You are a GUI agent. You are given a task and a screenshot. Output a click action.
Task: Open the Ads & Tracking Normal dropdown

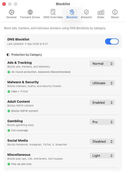click(102, 63)
